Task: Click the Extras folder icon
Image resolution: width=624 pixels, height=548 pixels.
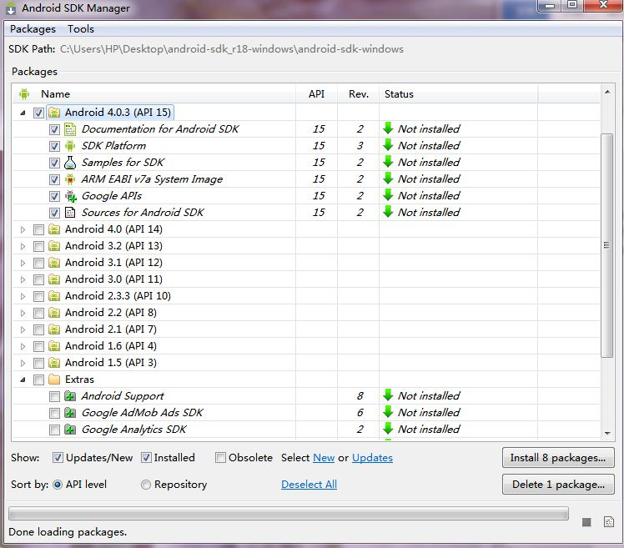Action: [x=54, y=380]
